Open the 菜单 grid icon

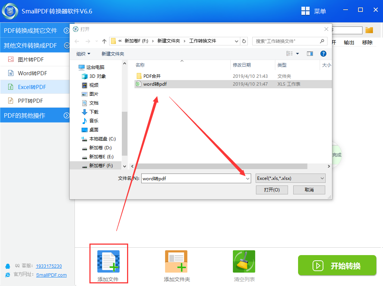point(306,11)
